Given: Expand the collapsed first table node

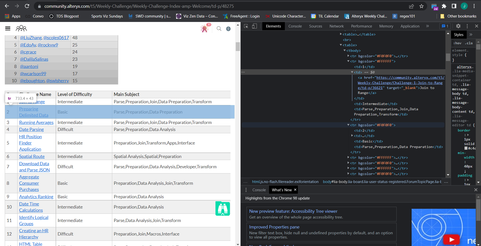Looking at the screenshot, I should pyautogui.click(x=341, y=34).
